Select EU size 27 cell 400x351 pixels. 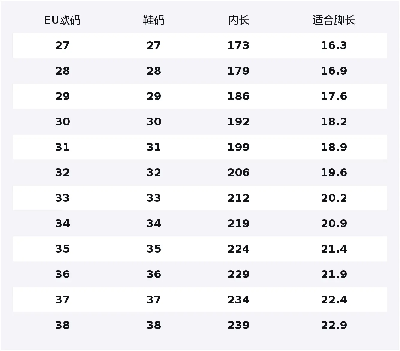tap(62, 45)
